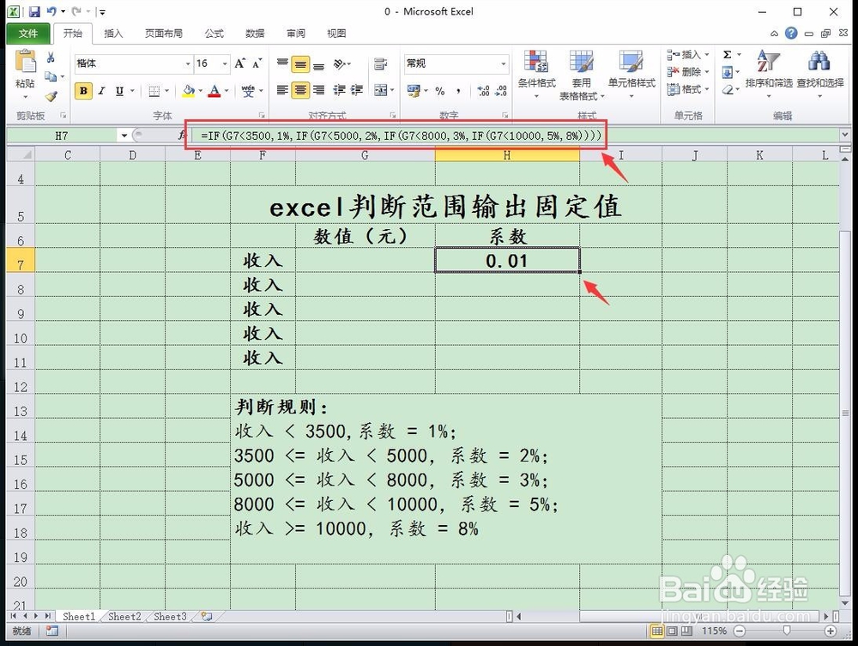Switch to the Data (数据) tab
This screenshot has height=646, width=858.
point(255,33)
